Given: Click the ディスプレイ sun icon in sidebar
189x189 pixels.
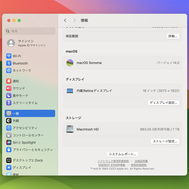Looking at the screenshot, I should (x=9, y=168).
